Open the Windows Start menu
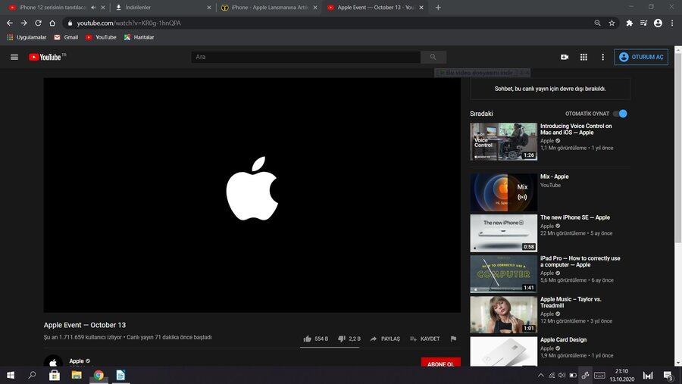 point(11,375)
